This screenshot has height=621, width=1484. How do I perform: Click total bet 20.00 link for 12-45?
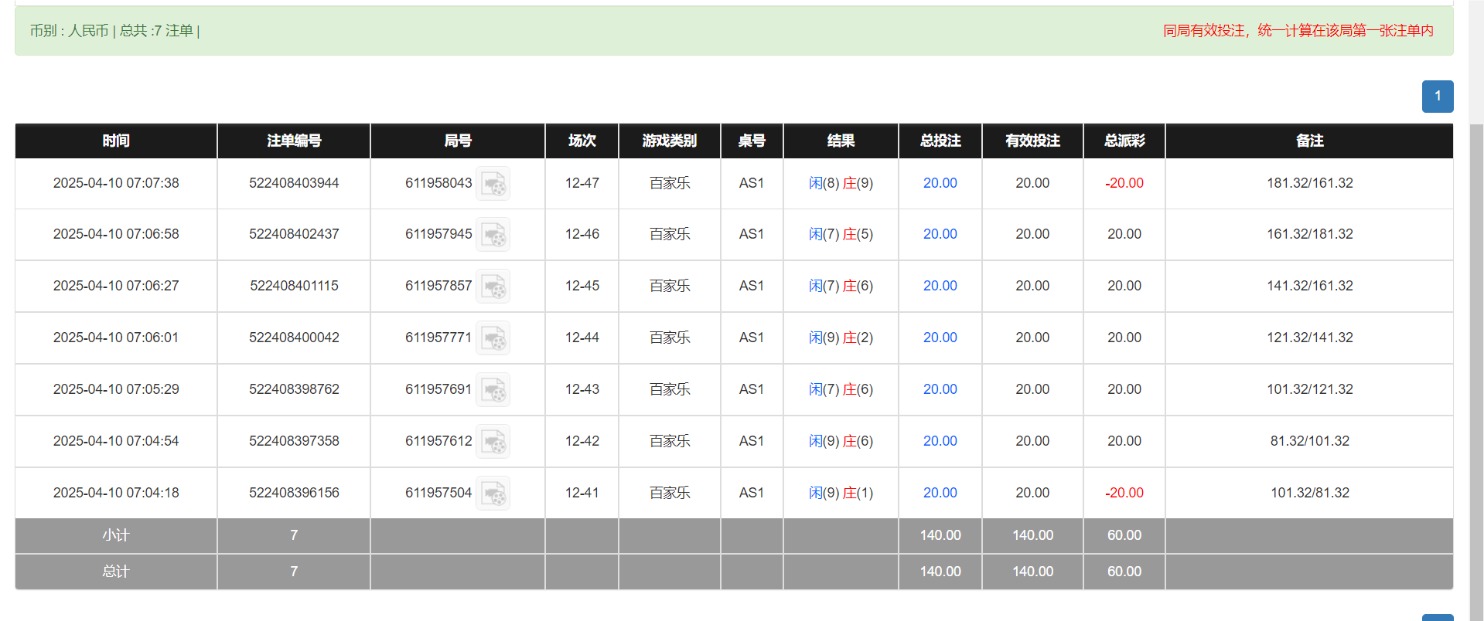(940, 286)
